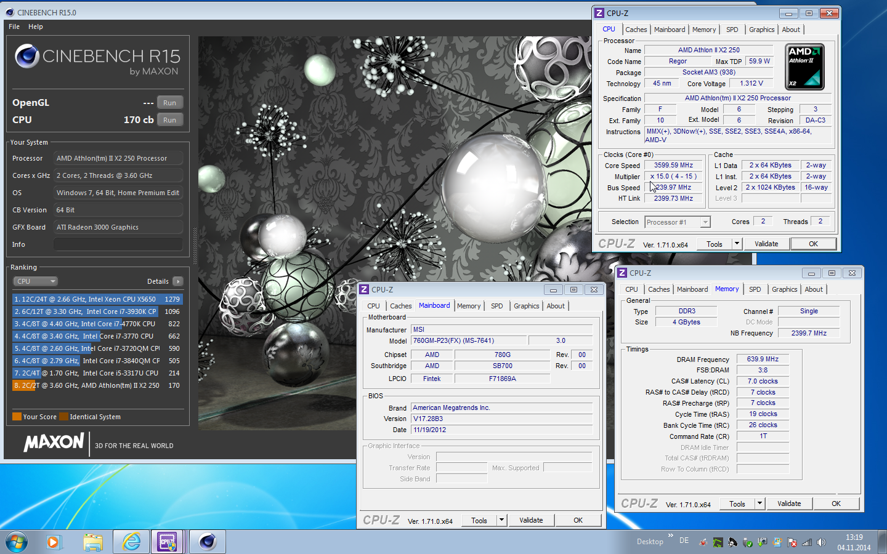The height and width of the screenshot is (554, 887).
Task: Click the Info input field
Action: tap(118, 244)
